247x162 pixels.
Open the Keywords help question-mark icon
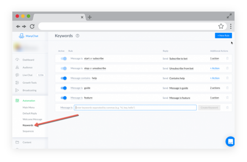[x=77, y=36]
